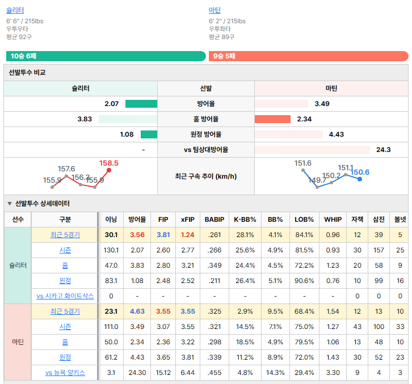Click the 151.6 point on 마틴's chart
Image resolution: width=412 pixels, height=384 pixels.
point(303,170)
